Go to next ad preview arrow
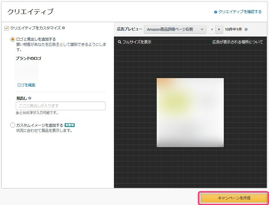The image size is (269, 205). click(x=219, y=29)
